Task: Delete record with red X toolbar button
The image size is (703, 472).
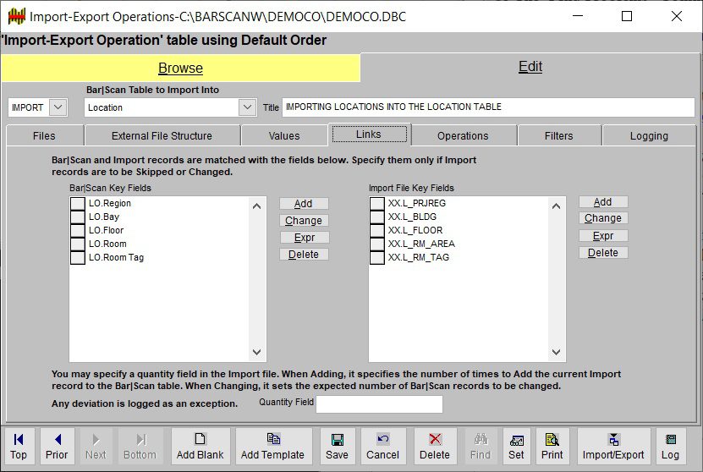Action: pos(435,446)
